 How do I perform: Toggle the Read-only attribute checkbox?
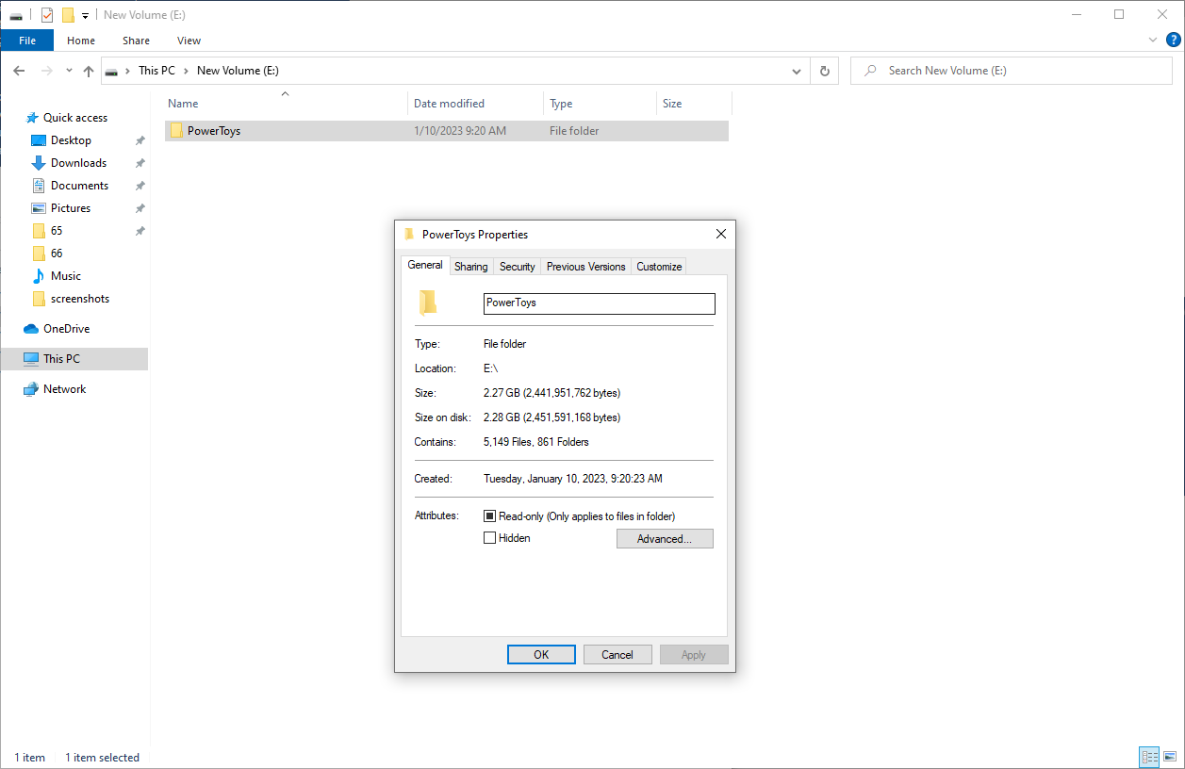coord(489,516)
